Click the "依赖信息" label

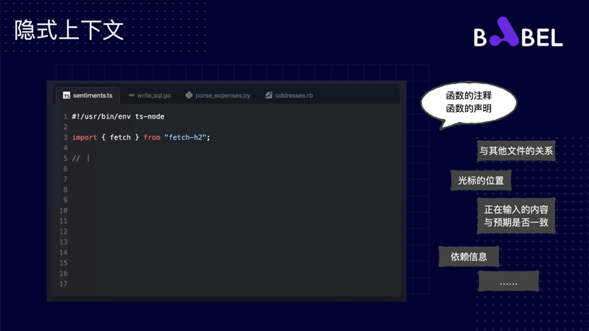[x=468, y=256]
